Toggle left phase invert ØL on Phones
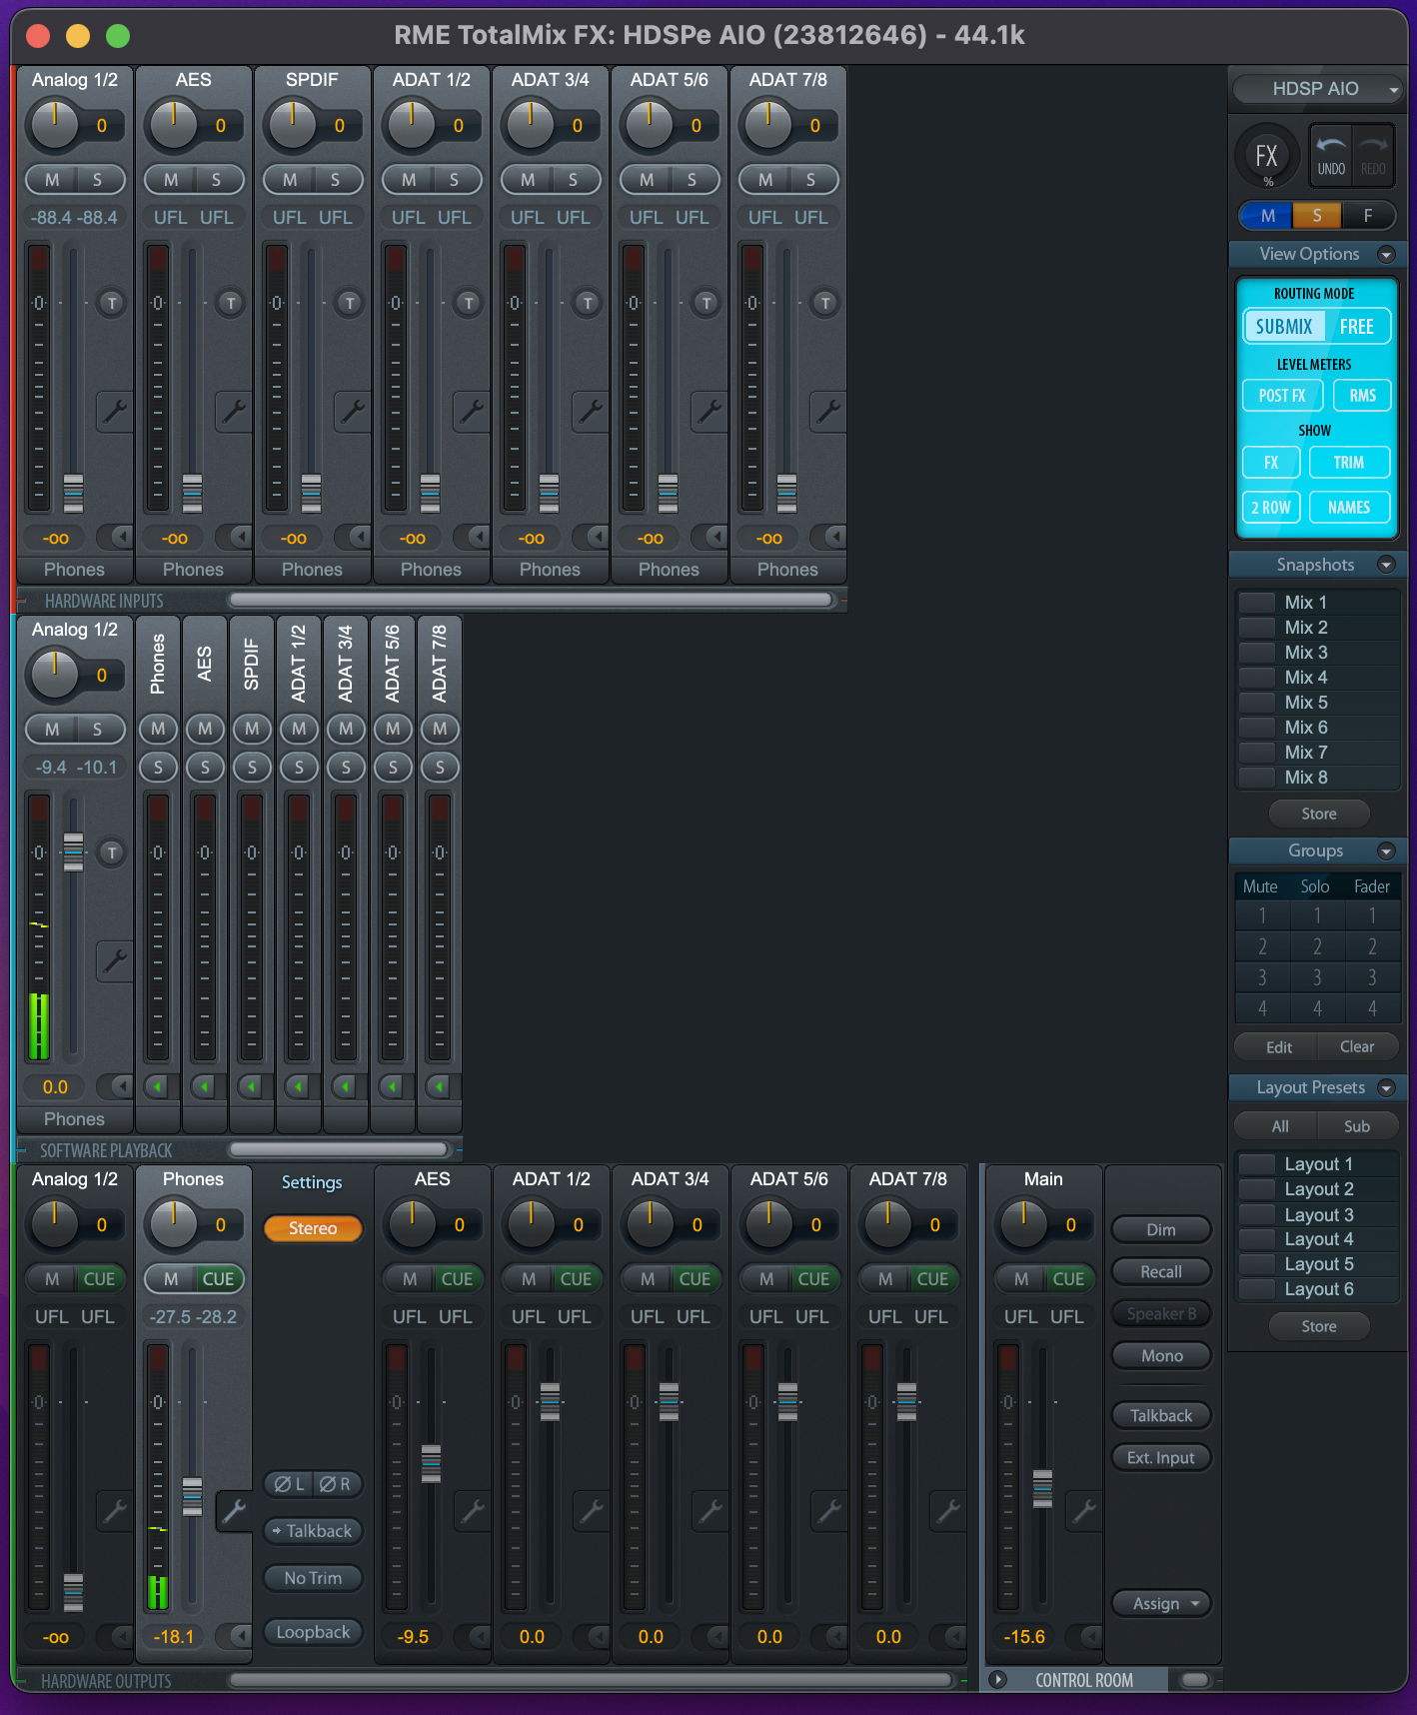 click(x=290, y=1484)
